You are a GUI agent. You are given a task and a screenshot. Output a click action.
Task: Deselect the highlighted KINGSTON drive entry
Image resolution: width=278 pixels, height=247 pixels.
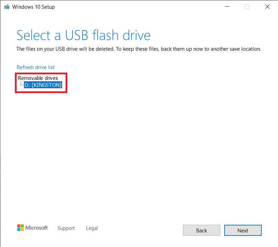(43, 85)
